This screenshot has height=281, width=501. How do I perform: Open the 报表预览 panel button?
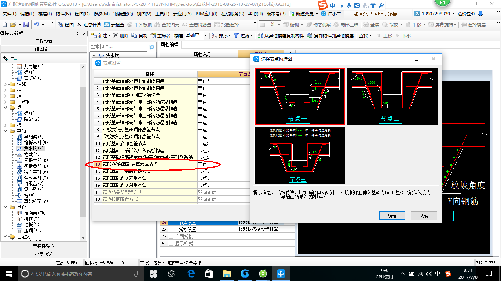44,254
